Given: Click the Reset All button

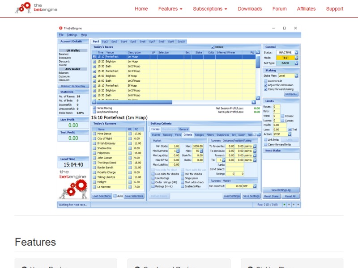Looking at the screenshot, I should coord(290,196).
